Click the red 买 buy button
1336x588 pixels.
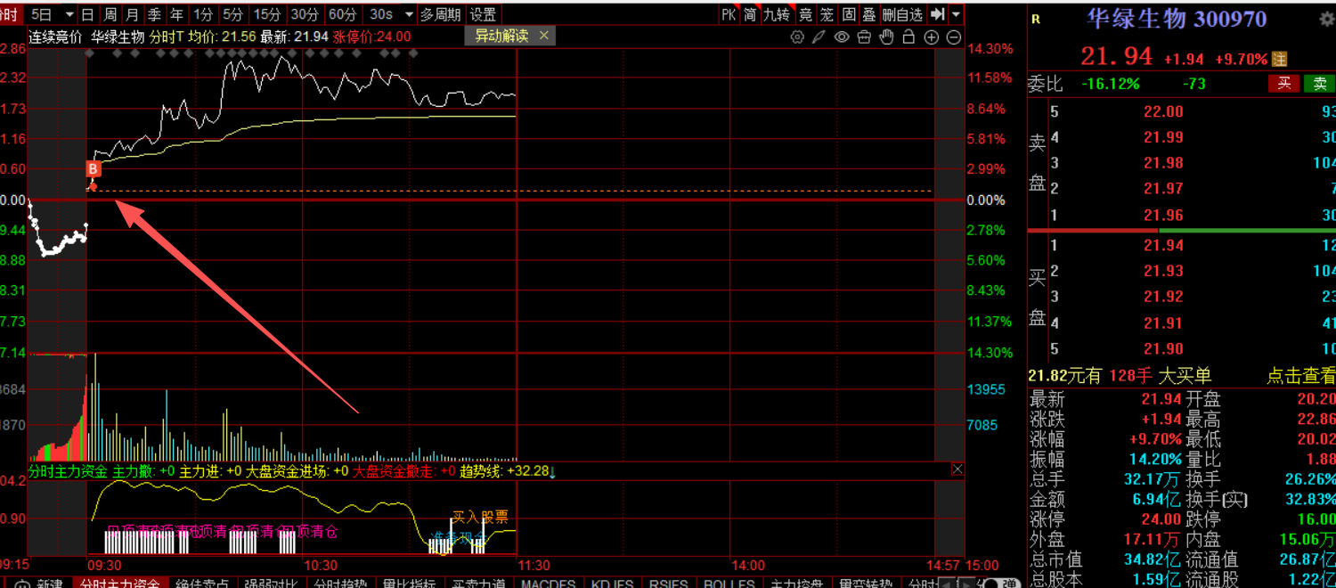click(x=1284, y=84)
